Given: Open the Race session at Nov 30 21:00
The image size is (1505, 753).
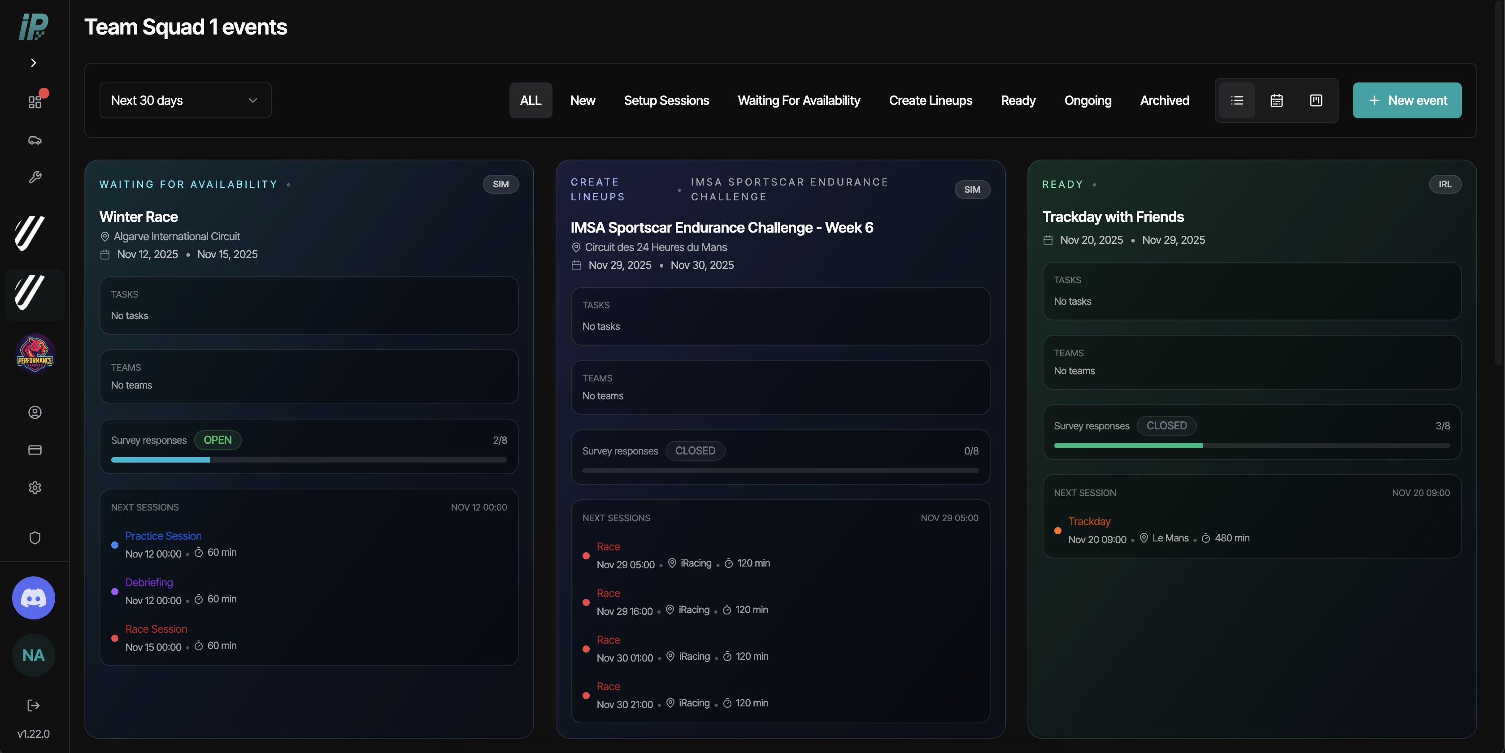Looking at the screenshot, I should point(608,687).
